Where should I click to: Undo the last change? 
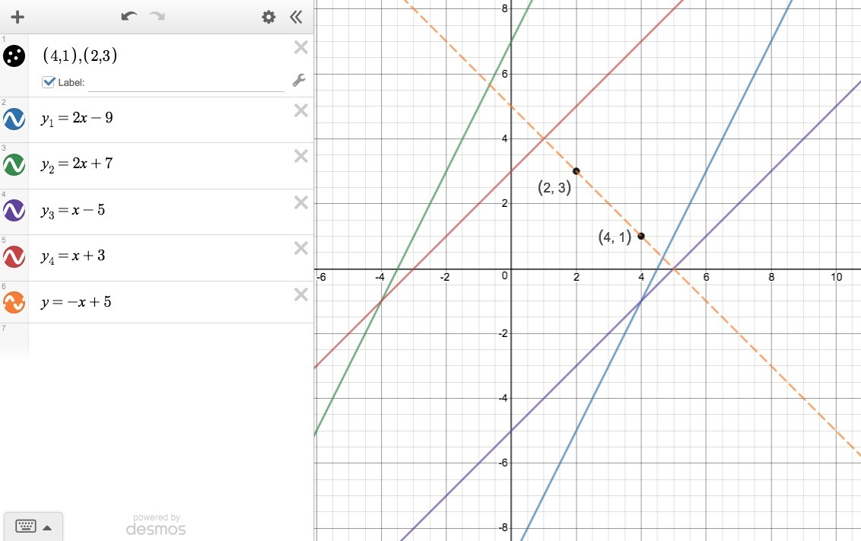[x=129, y=17]
